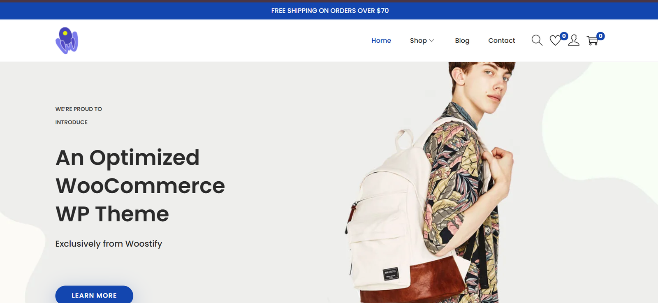Click the Woostify rocket logo
658x303 pixels.
67,41
